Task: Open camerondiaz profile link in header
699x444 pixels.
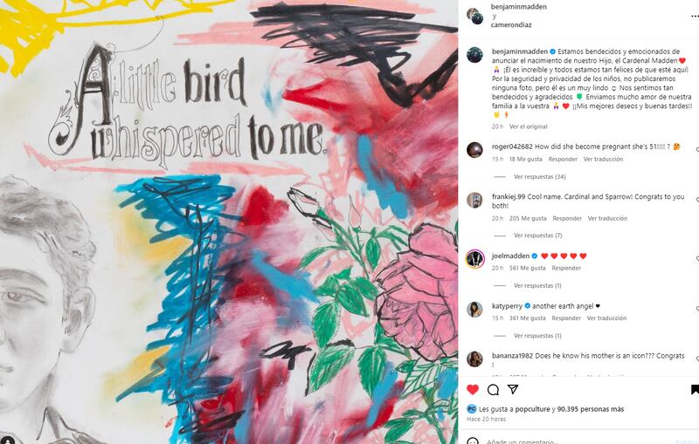Action: pos(511,25)
